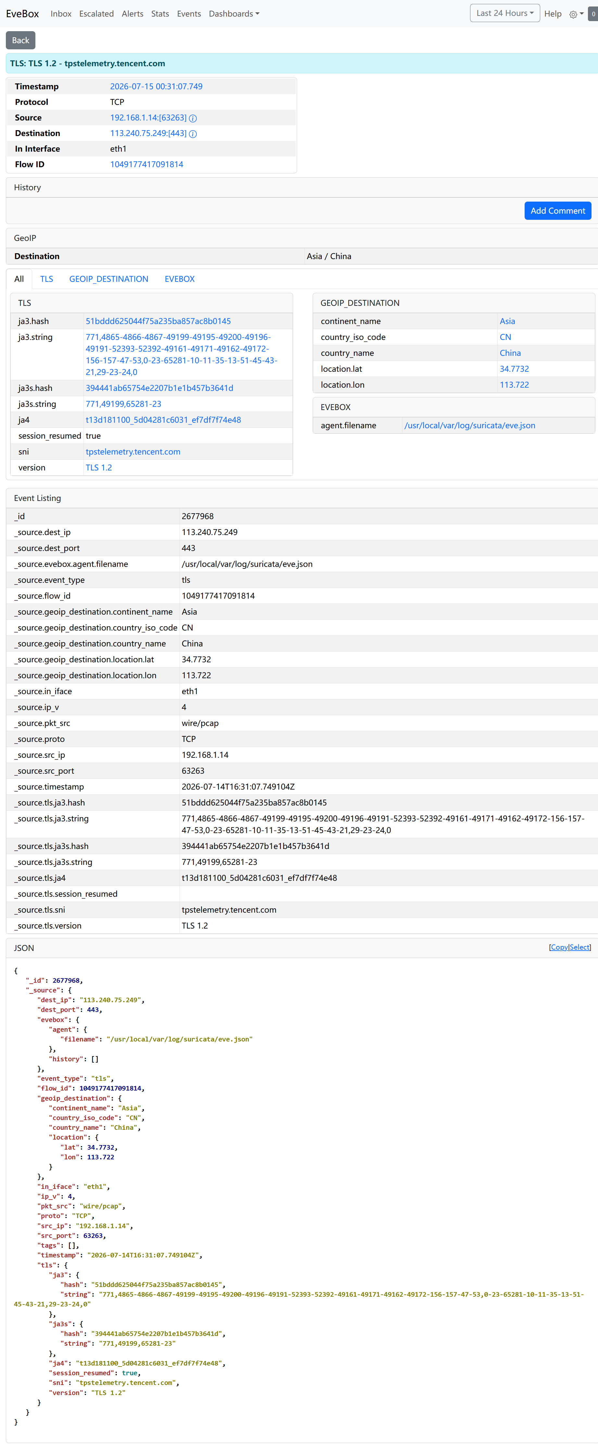Click agent.filename value /usr/local/var/log/suricata/eve.json link
The height and width of the screenshot is (1447, 598).
[x=469, y=426]
